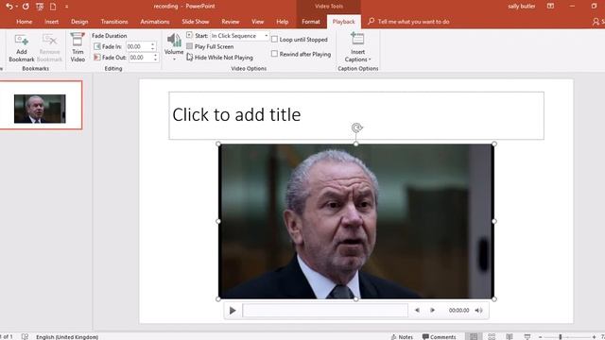Add a Bookmark to the video
The image size is (605, 340).
coord(21,48)
